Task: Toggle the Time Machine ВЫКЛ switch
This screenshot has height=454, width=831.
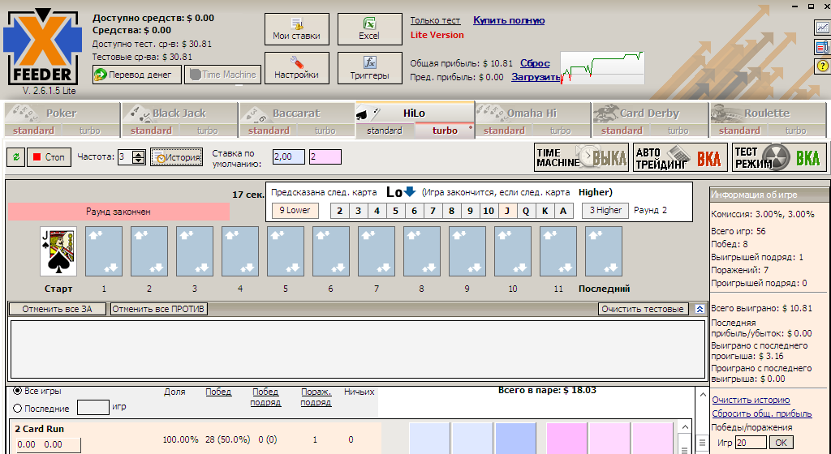Action: point(580,157)
